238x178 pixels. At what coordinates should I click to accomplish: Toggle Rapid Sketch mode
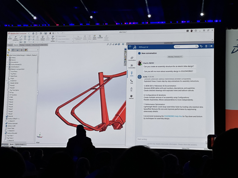click(x=94, y=37)
